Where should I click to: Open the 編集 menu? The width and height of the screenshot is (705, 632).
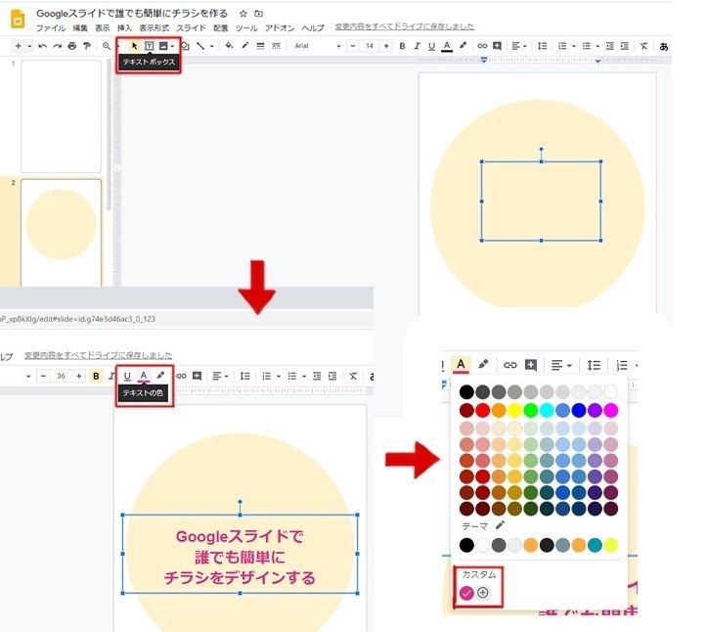80,28
